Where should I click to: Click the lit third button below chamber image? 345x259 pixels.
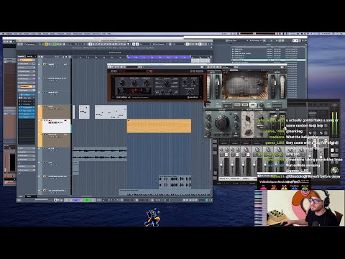point(252,105)
